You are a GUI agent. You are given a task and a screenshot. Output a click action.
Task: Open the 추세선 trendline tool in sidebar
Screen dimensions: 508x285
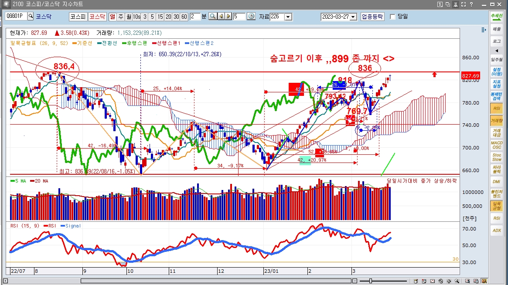pos(496,16)
